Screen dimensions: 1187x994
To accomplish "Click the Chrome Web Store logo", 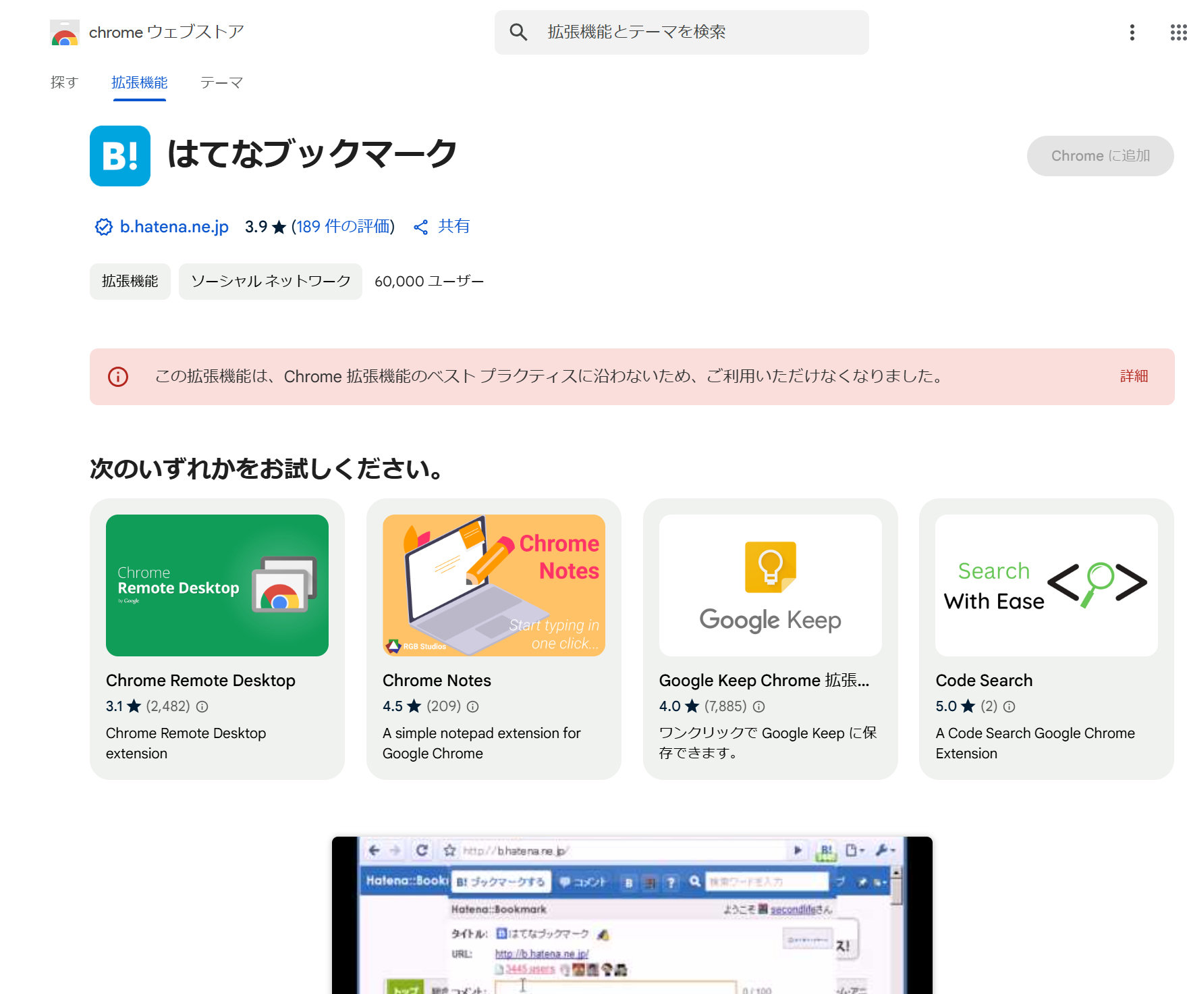I will [65, 32].
